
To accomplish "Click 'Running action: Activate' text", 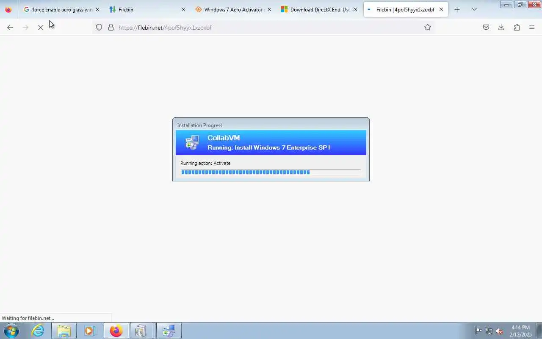I will coord(205,163).
